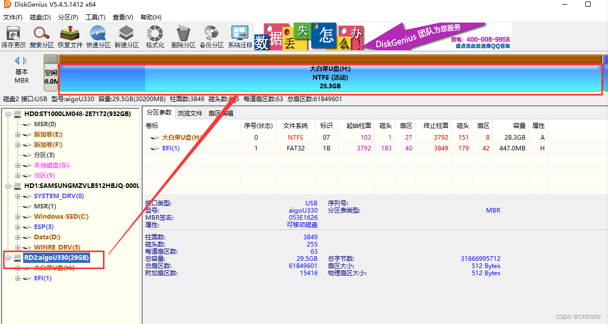Open the 磁盘(D) menu

[x=40, y=17]
